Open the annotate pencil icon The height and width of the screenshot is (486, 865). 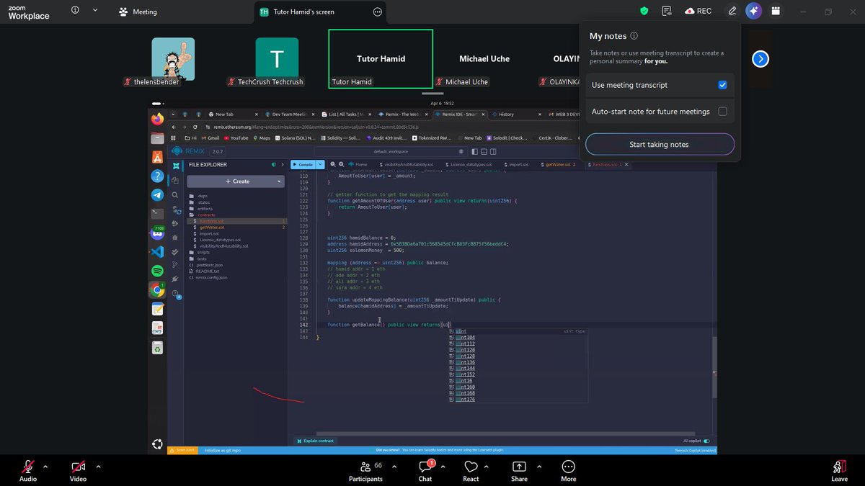point(732,12)
